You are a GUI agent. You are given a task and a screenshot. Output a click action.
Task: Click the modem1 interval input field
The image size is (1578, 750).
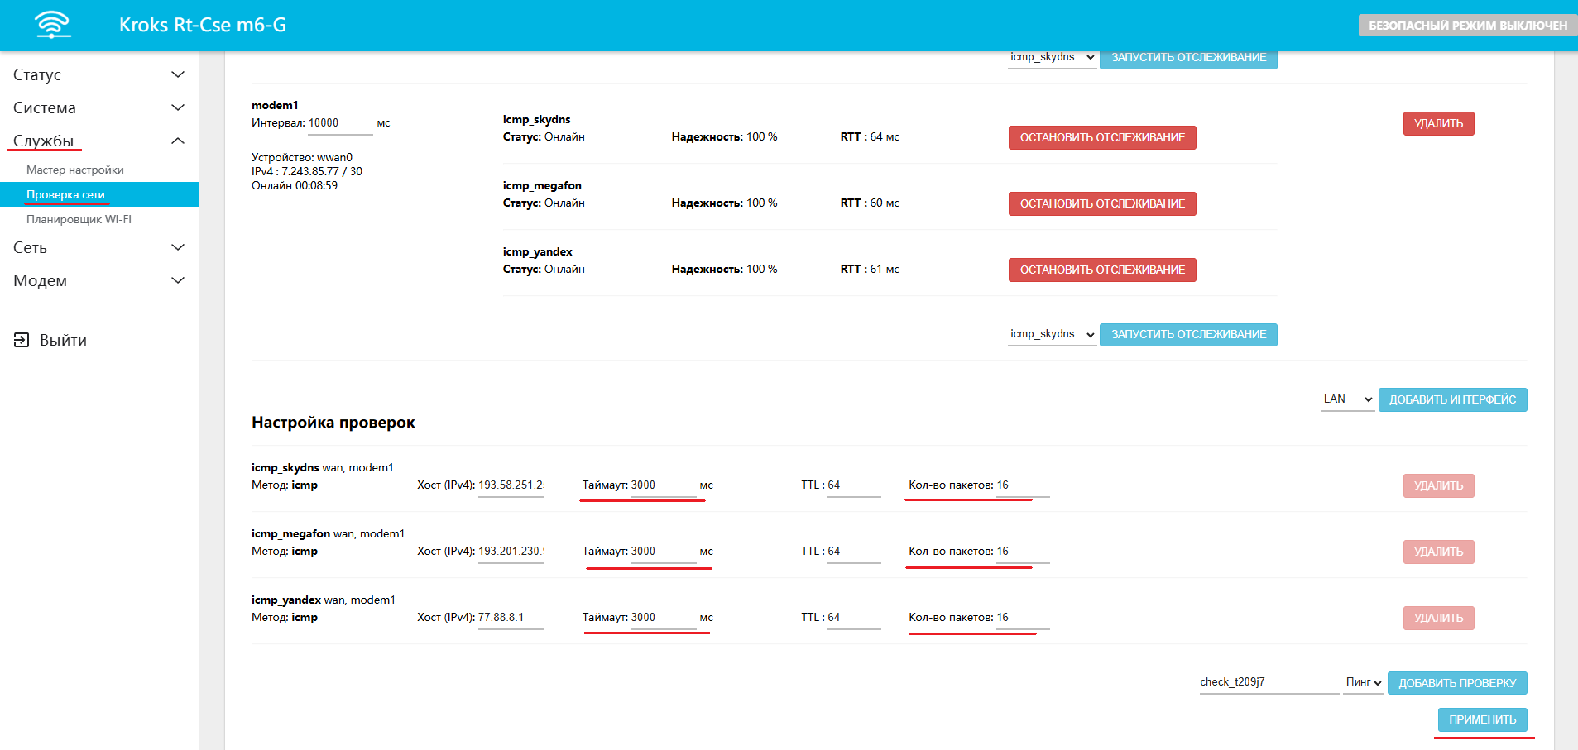pos(339,123)
